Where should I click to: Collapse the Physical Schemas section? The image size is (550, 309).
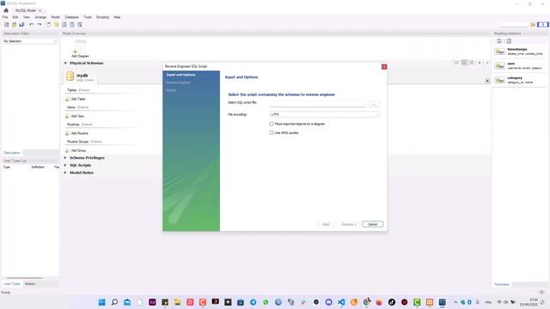pos(65,63)
